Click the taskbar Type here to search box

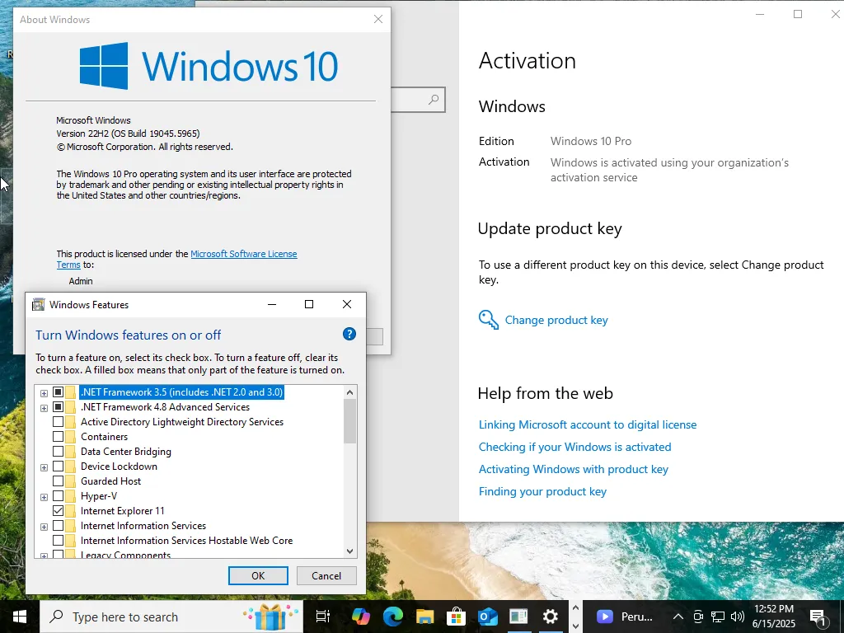pos(171,617)
